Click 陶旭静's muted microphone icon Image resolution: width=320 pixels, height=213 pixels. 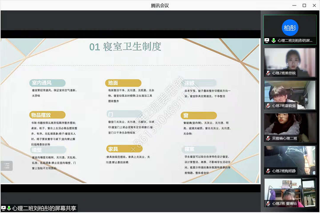[268, 171]
